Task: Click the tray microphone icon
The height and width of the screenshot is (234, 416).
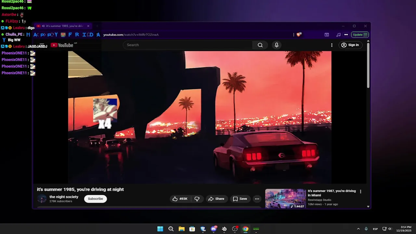Action: (366, 229)
